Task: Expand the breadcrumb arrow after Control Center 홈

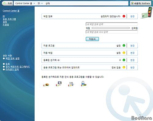Action: [34, 3]
